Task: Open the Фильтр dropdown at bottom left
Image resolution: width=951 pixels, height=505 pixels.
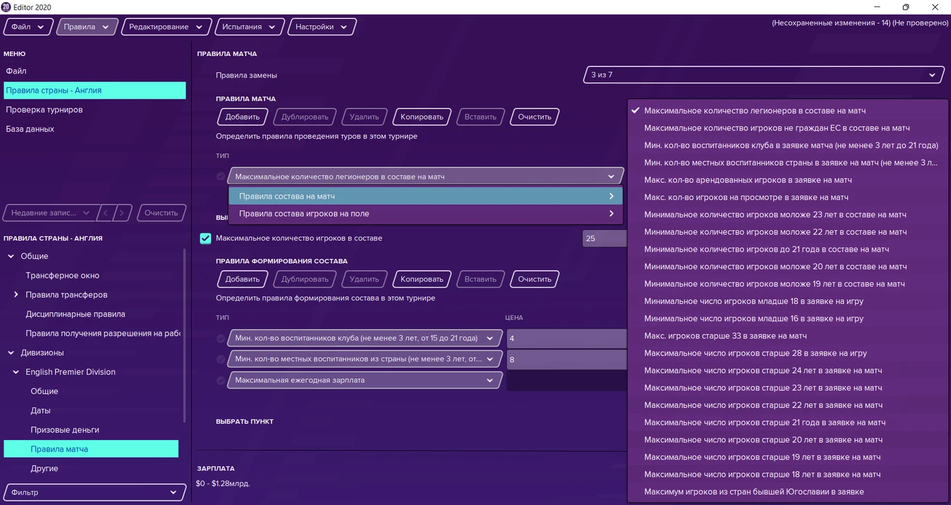Action: pos(94,493)
